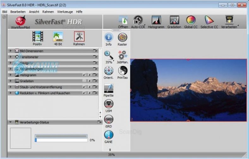Screen dimensions: 249x159
Task: Click the Global CC color wheel
Action: tap(191, 21)
